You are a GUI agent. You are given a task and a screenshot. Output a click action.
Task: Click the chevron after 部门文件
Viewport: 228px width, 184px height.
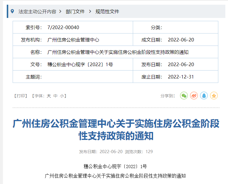(x=90, y=11)
